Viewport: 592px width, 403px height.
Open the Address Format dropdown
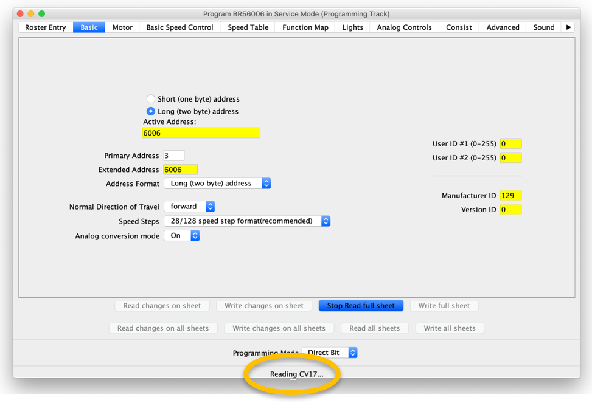(217, 184)
